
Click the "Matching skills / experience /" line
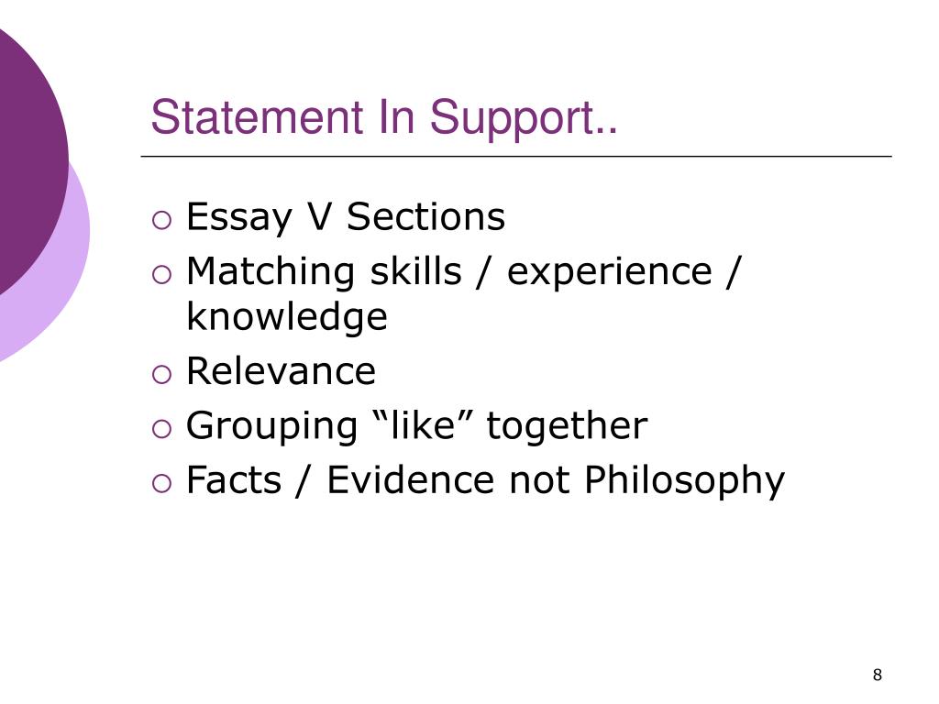coord(464,272)
